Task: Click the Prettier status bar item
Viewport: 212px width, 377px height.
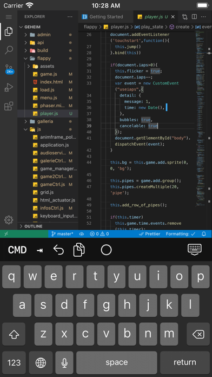Action: [150, 233]
